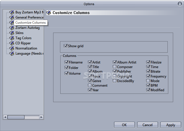Uncheck the Volume column
The image size is (184, 131).
click(66, 74)
